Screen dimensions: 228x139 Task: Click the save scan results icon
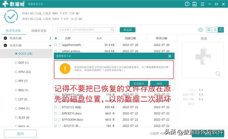click(194, 4)
